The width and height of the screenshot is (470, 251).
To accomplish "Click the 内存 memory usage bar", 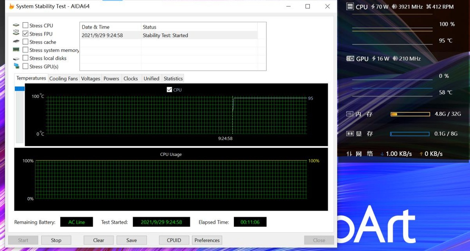I will pyautogui.click(x=410, y=114).
